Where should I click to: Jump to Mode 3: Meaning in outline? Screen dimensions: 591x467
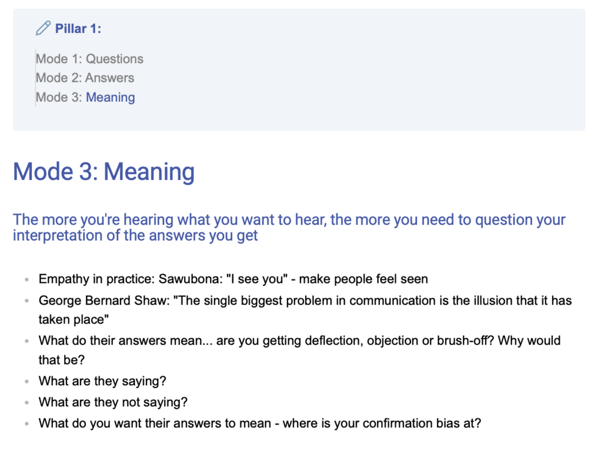coord(85,97)
